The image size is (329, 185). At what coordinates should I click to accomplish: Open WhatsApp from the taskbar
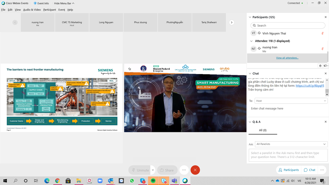coord(132,181)
